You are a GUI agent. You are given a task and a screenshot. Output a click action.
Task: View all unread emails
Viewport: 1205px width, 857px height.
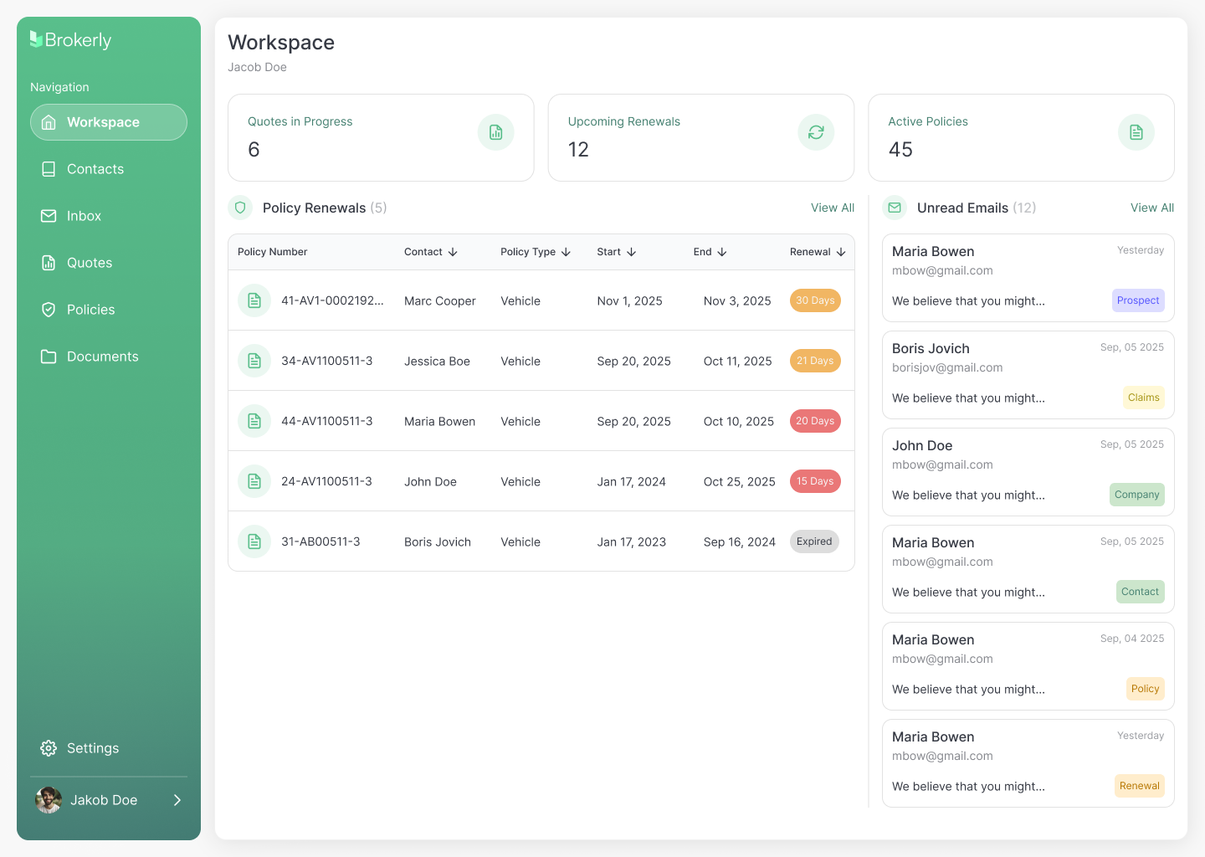coord(1152,208)
